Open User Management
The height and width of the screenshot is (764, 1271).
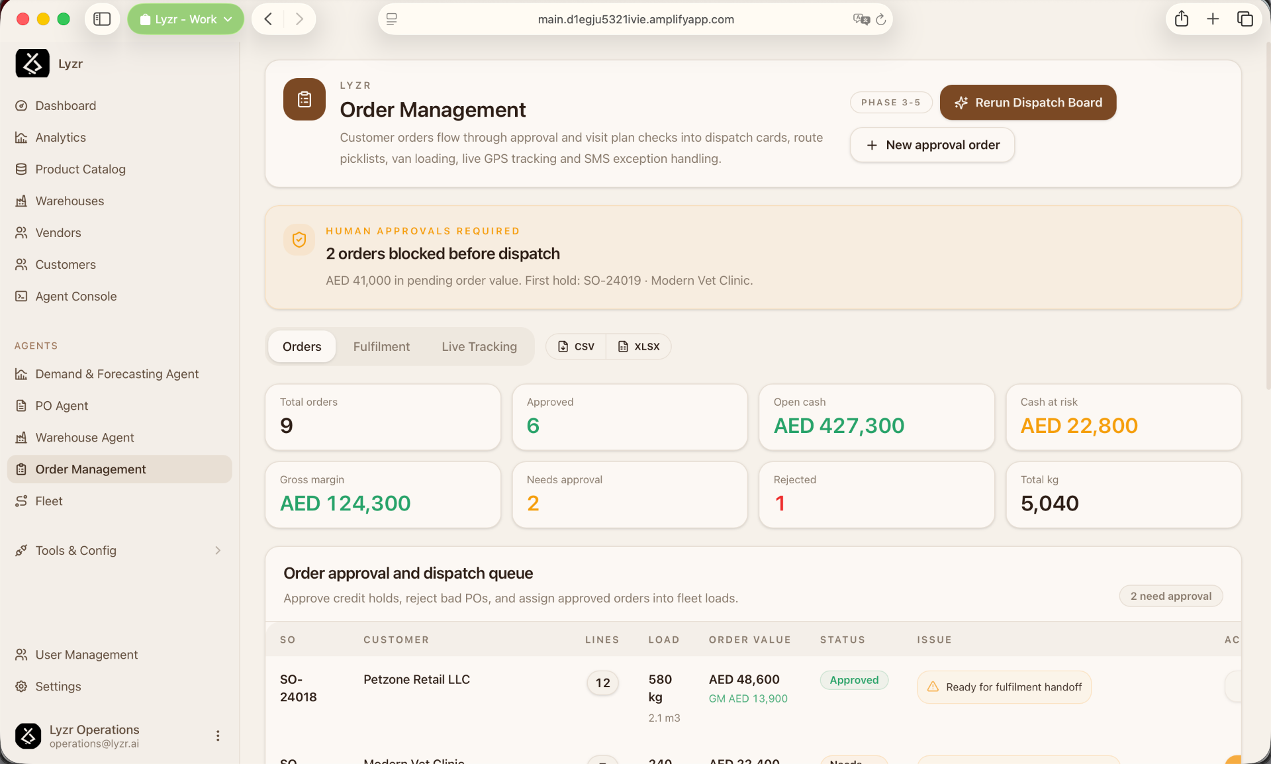(x=87, y=655)
